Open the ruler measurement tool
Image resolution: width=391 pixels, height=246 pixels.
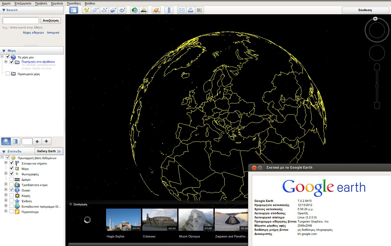pos(169,10)
